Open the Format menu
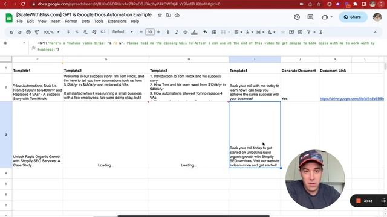 pyautogui.click(x=71, y=22)
